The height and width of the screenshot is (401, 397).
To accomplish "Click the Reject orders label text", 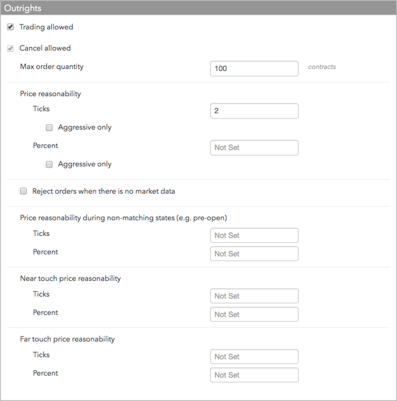I will [104, 191].
